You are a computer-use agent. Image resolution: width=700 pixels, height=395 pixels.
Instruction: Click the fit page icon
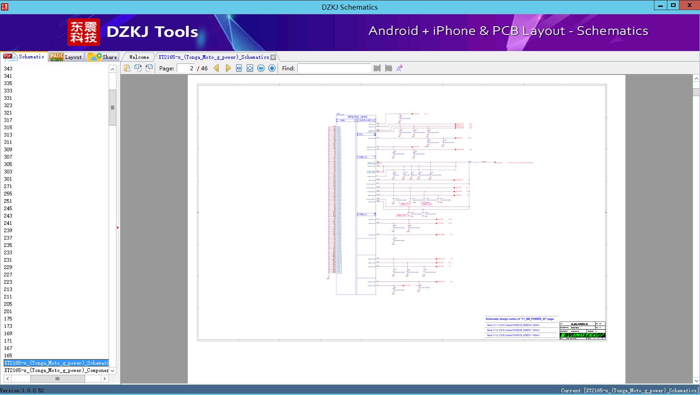pos(250,68)
